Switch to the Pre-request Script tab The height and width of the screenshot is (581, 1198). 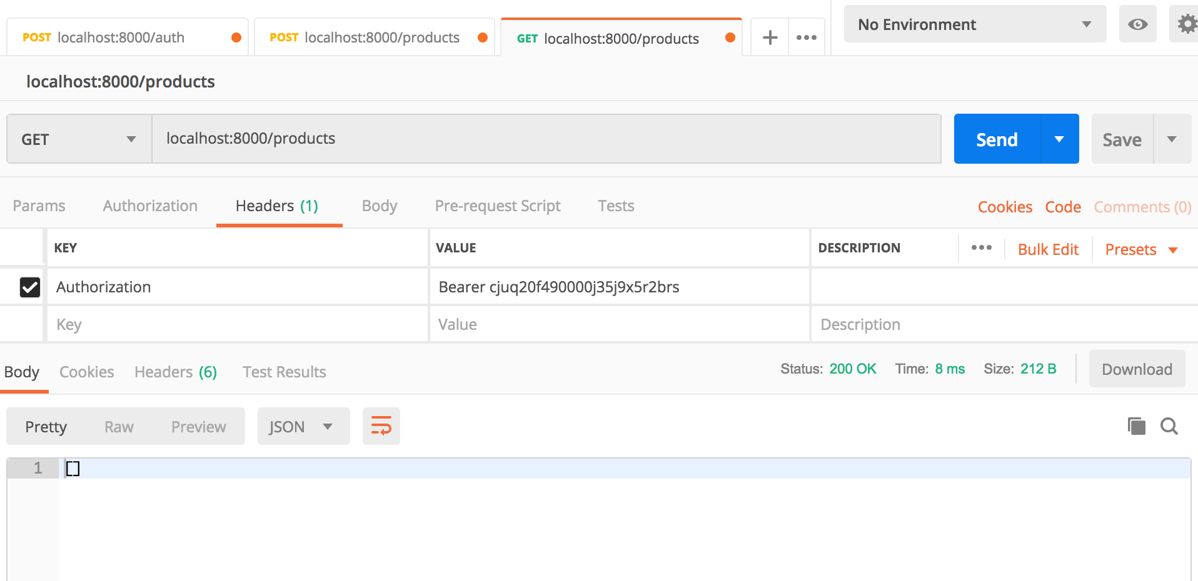497,206
